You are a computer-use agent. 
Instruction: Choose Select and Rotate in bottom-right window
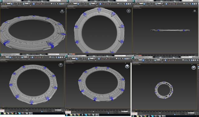tap(153, 60)
